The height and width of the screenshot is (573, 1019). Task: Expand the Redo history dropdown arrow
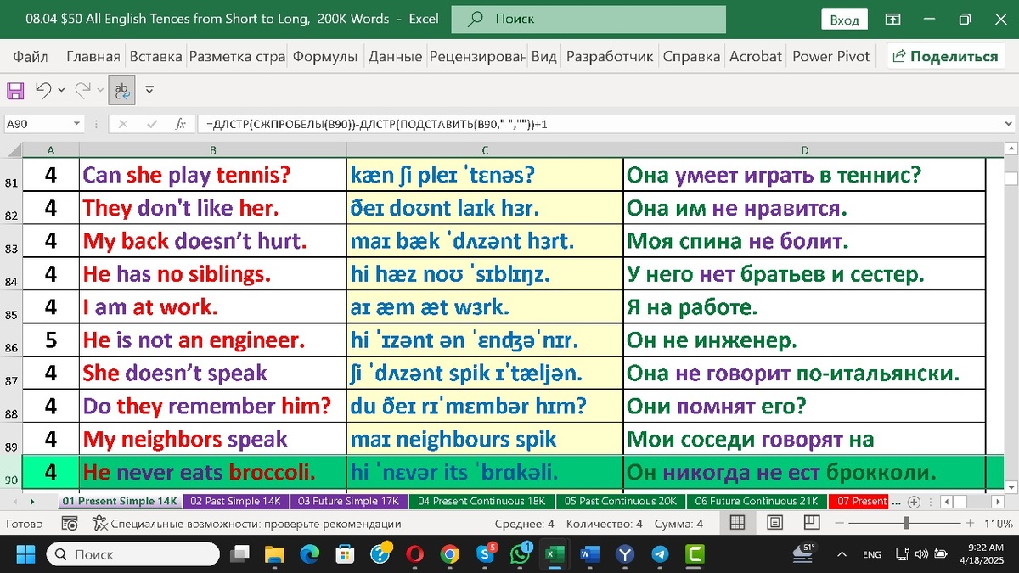[100, 89]
